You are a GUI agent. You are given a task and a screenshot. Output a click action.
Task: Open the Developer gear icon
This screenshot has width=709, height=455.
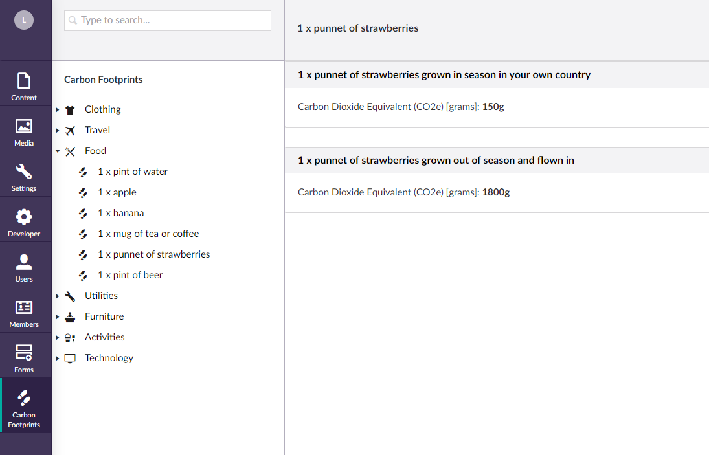(24, 217)
